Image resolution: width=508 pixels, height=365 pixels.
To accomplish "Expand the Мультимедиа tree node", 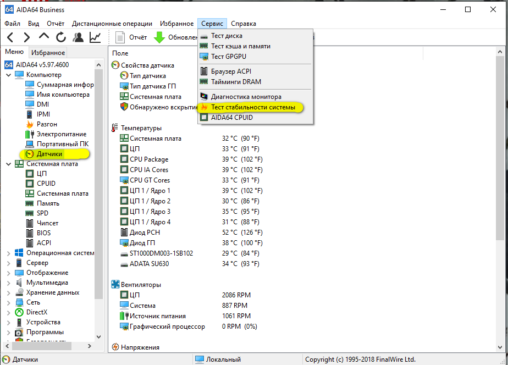I will coord(8,283).
